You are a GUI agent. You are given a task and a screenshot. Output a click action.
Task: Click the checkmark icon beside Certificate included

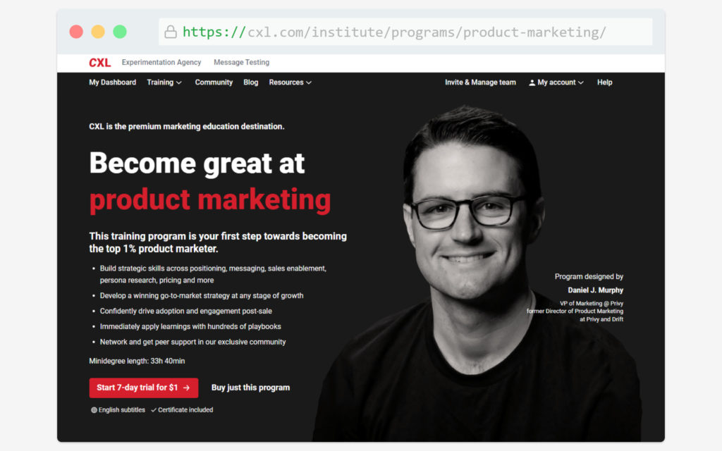[x=154, y=410]
